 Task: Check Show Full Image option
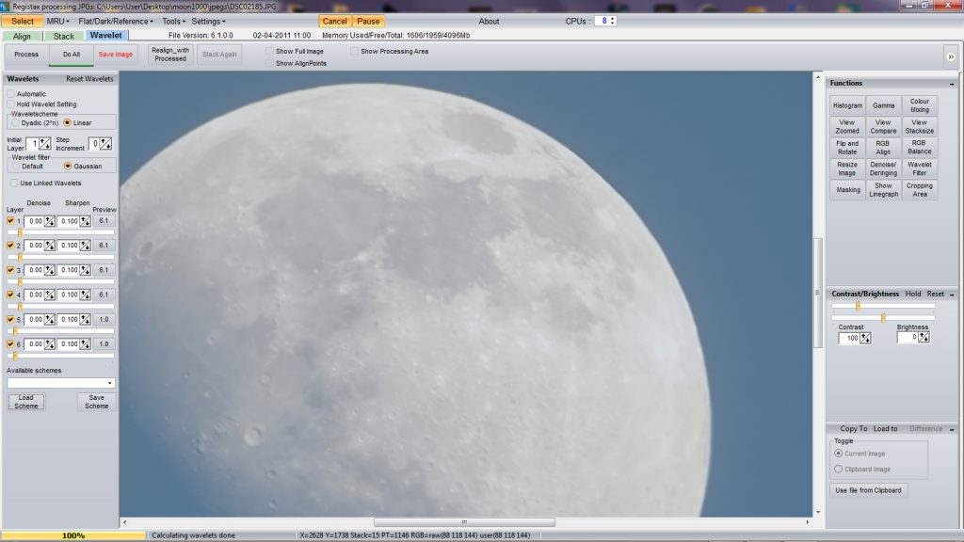[269, 52]
